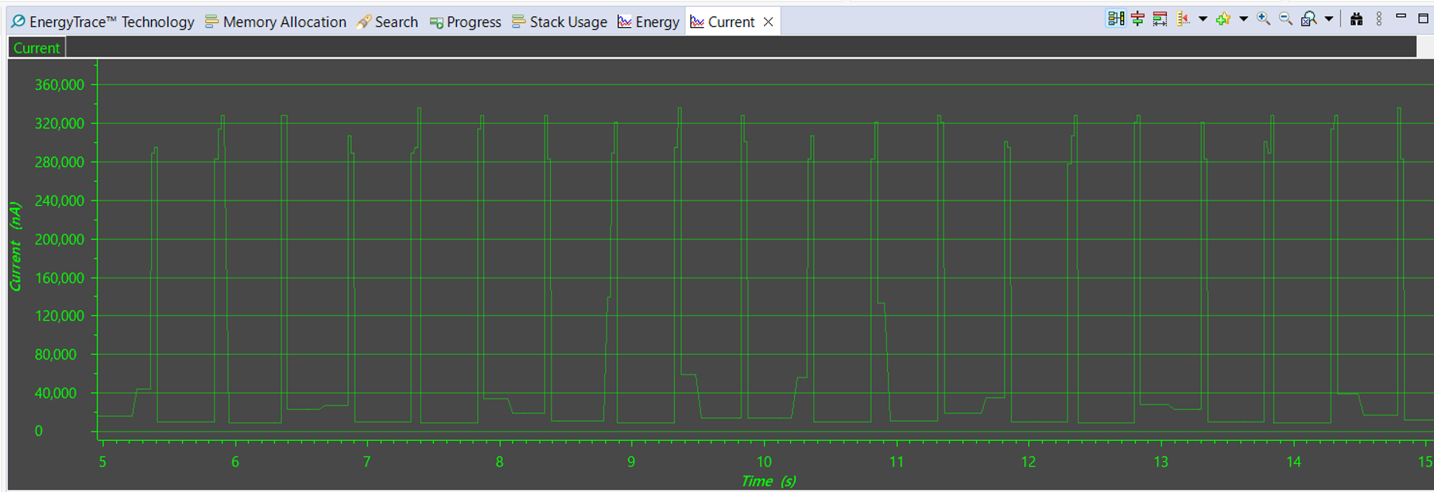Click the green plus star bookmark icon

tap(1224, 19)
